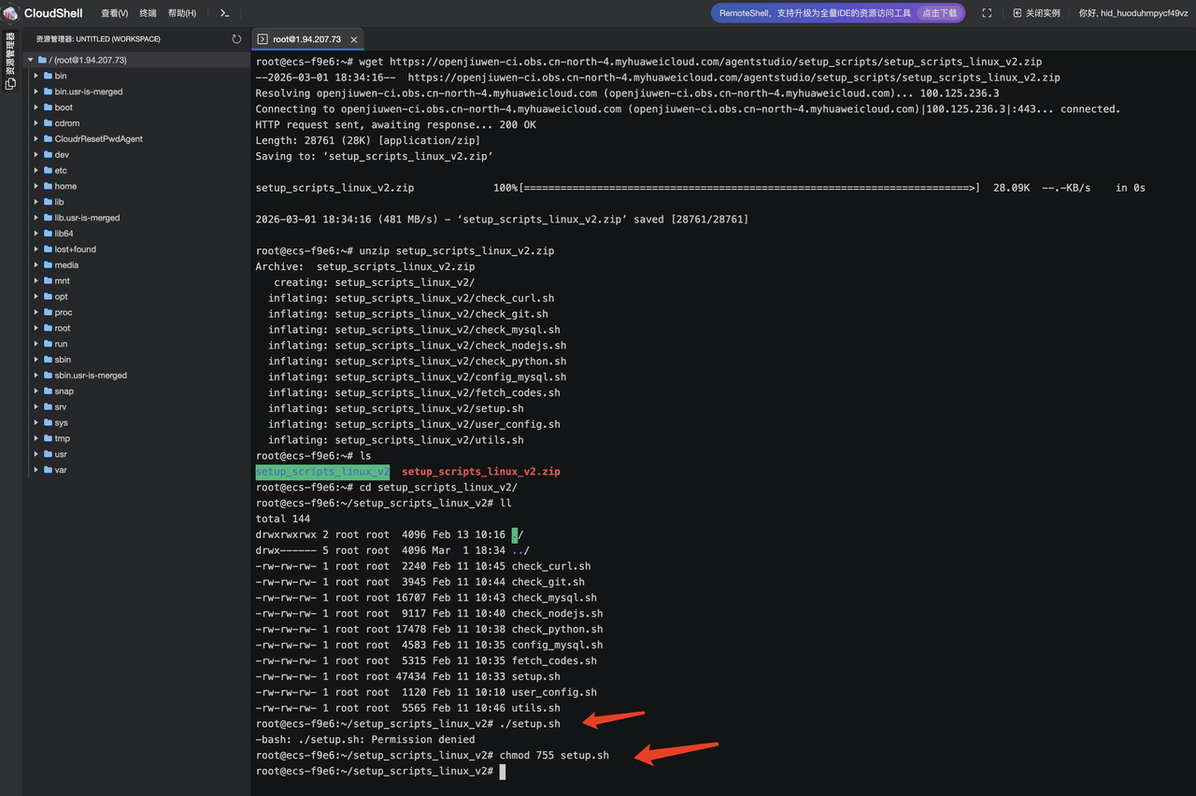Click the root workspace folder icon
The image size is (1196, 796).
pyautogui.click(x=43, y=60)
